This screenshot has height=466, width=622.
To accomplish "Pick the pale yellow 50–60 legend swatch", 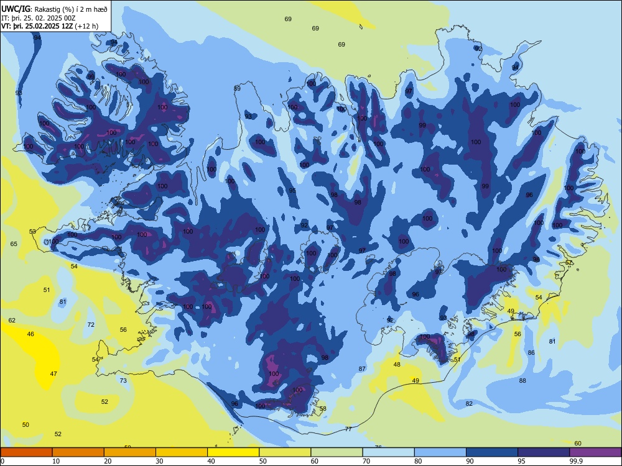I will coord(285,452).
